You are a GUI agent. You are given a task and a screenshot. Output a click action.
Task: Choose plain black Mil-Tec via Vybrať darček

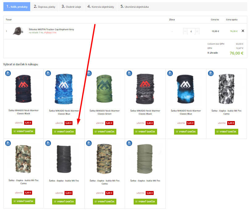pyautogui.click(x=64, y=201)
